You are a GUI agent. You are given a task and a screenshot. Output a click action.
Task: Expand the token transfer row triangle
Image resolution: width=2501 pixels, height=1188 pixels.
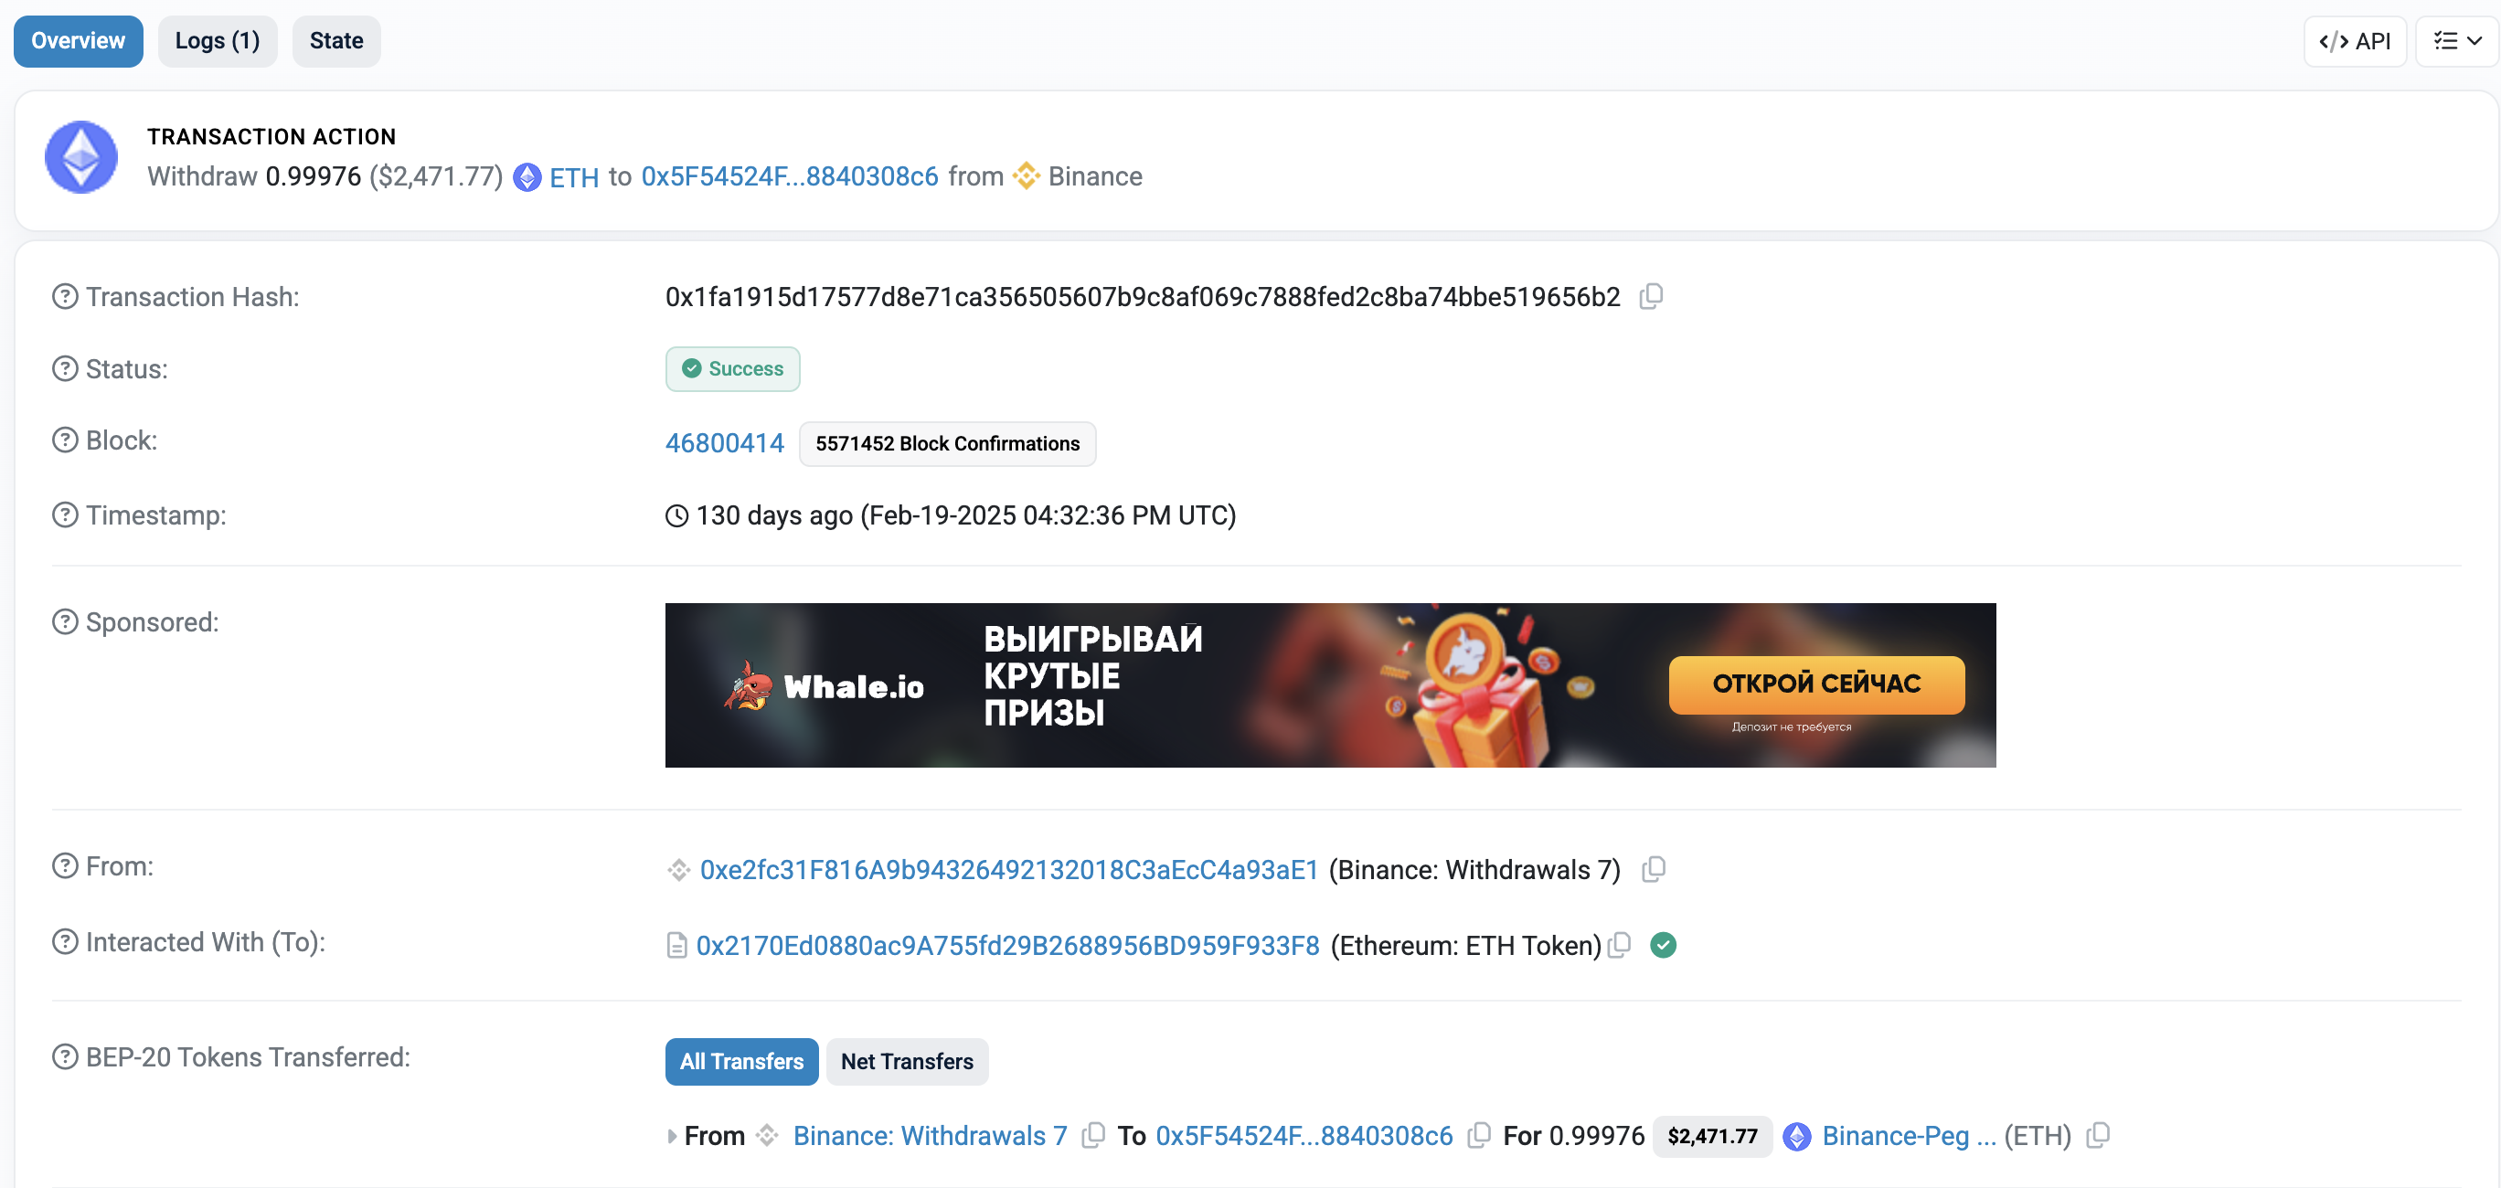pyautogui.click(x=672, y=1136)
